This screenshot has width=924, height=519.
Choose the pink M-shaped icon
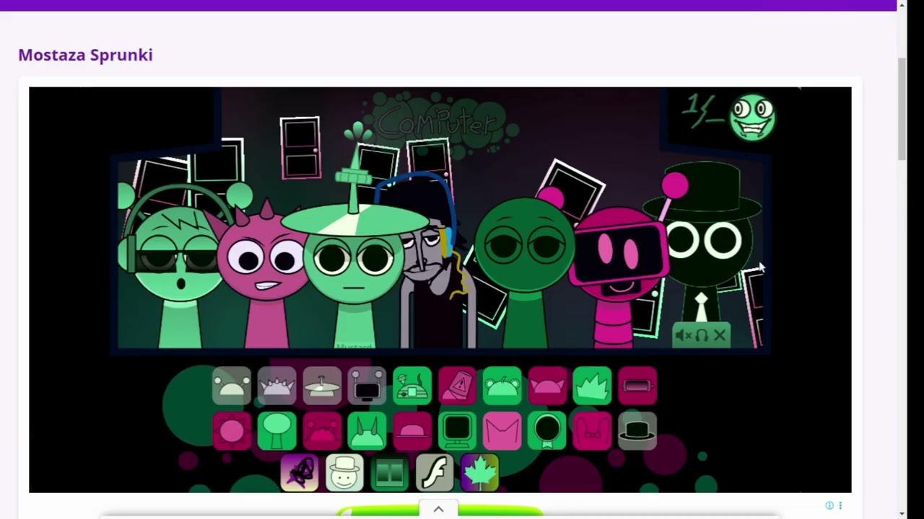pyautogui.click(x=502, y=431)
